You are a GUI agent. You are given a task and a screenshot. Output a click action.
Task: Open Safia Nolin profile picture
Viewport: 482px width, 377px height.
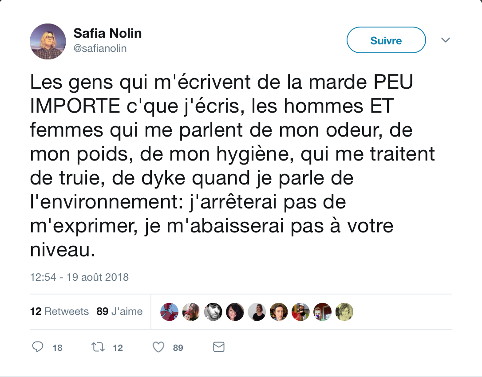[x=47, y=41]
